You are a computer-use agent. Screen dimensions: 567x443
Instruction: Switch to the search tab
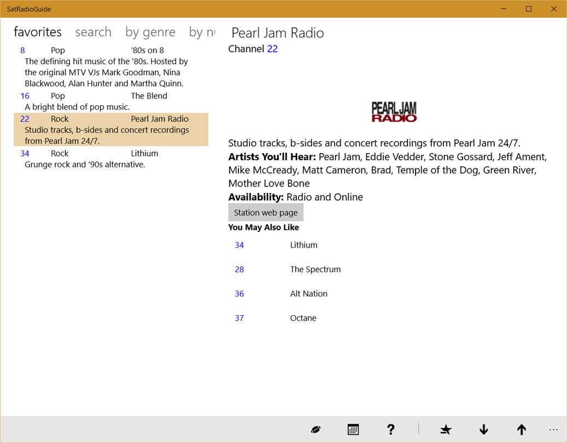click(93, 32)
